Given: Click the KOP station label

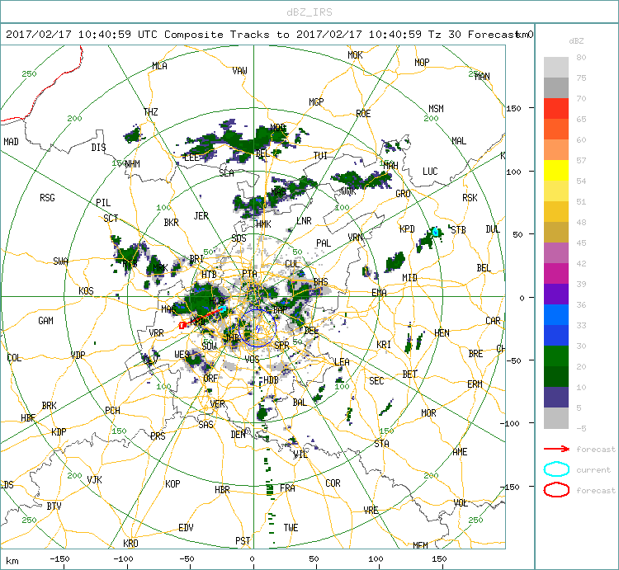Looking at the screenshot, I should click(172, 483).
